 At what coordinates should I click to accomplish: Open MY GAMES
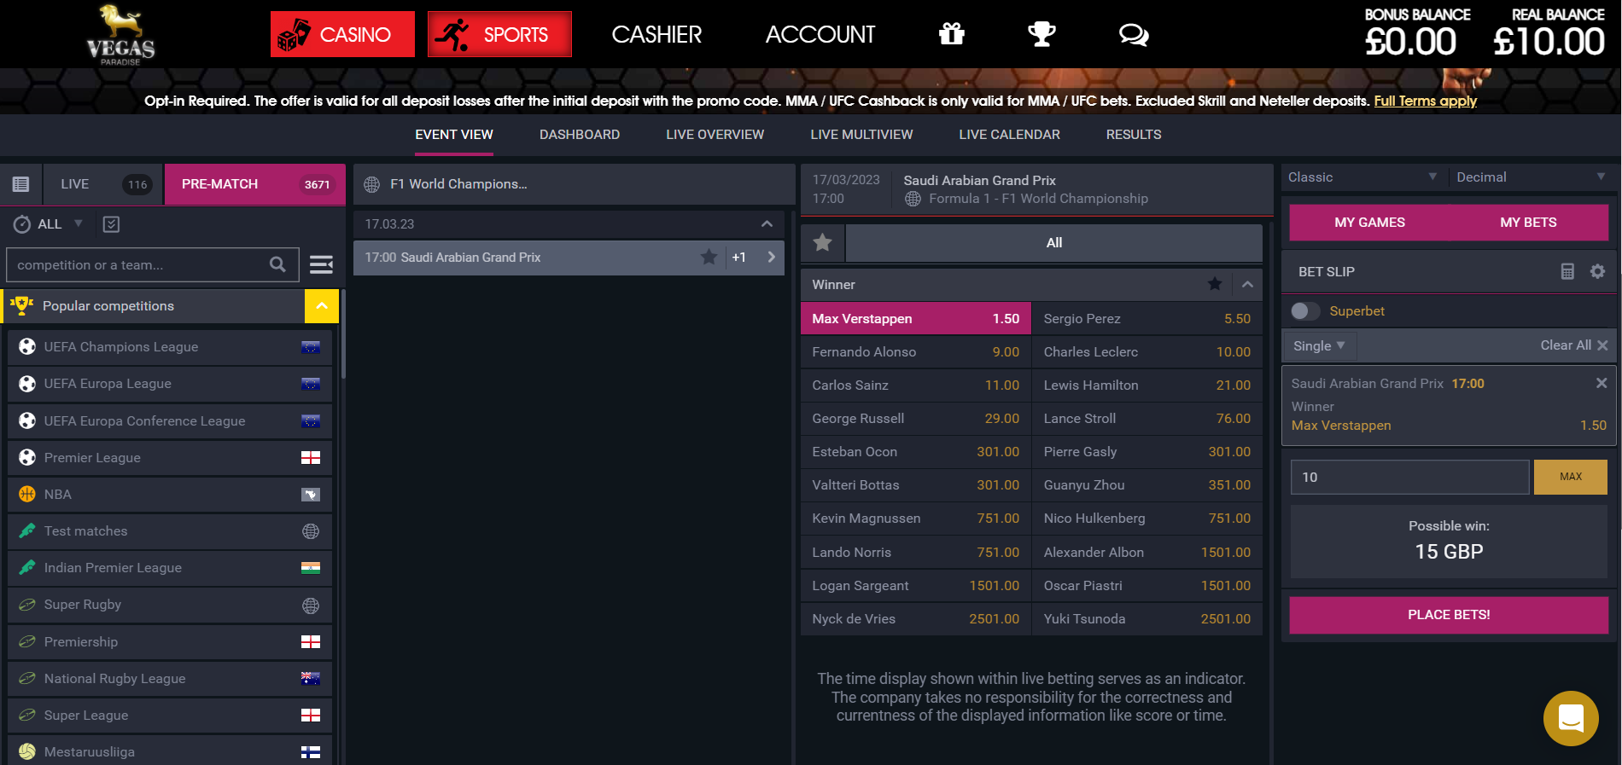point(1369,223)
